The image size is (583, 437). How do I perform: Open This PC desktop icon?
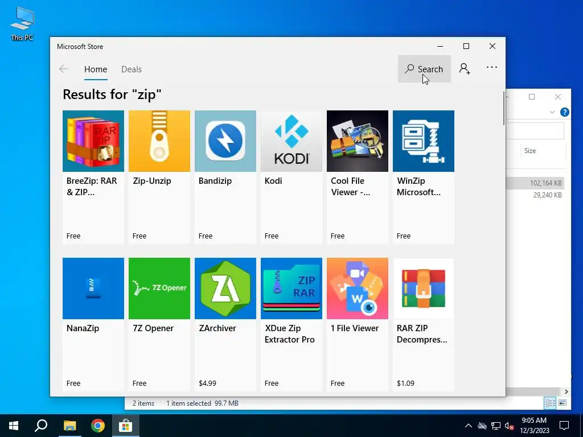[22, 24]
